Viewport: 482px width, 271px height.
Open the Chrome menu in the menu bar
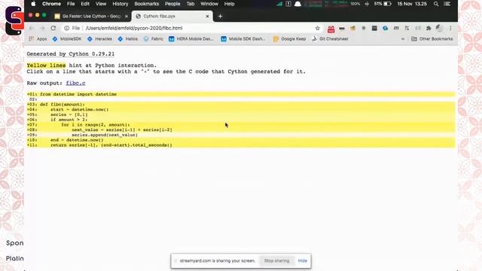(51, 4)
